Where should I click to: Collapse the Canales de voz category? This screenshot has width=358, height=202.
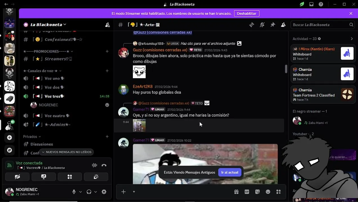tap(42, 71)
